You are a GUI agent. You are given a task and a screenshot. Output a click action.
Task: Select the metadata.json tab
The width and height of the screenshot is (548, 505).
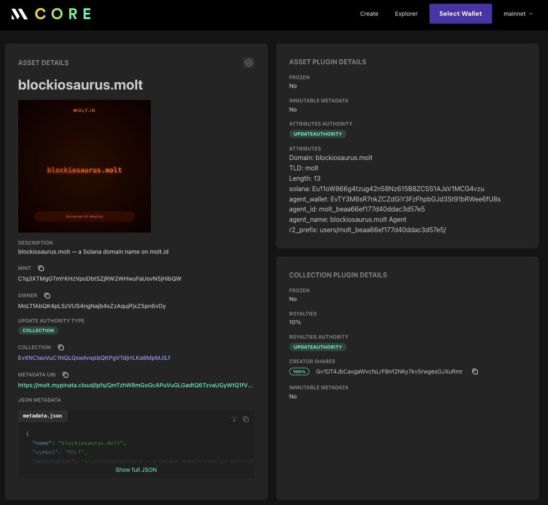(x=42, y=416)
